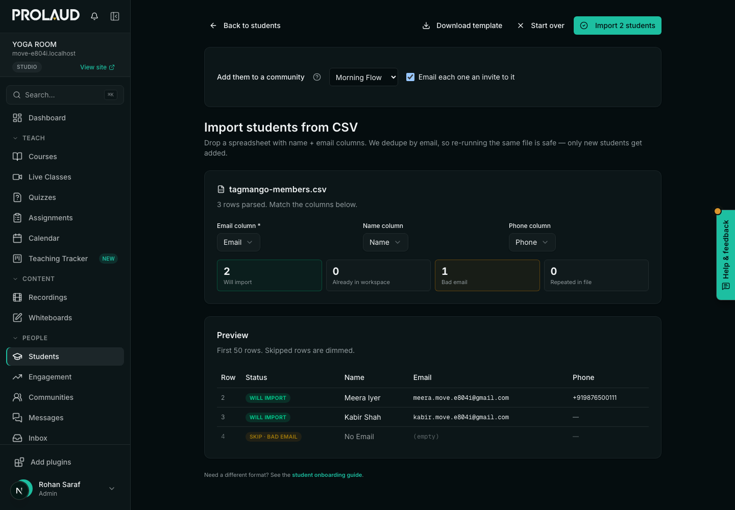Viewport: 735px width, 510px height.
Task: Open the Help & feedback tab
Action: pyautogui.click(x=726, y=255)
